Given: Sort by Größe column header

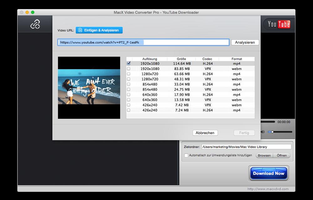Looking at the screenshot, I should point(181,59).
